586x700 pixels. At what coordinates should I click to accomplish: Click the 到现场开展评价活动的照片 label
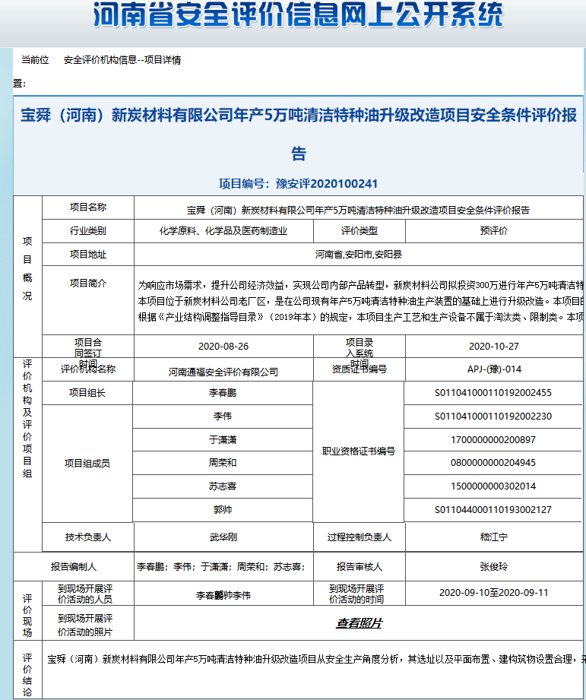85,625
